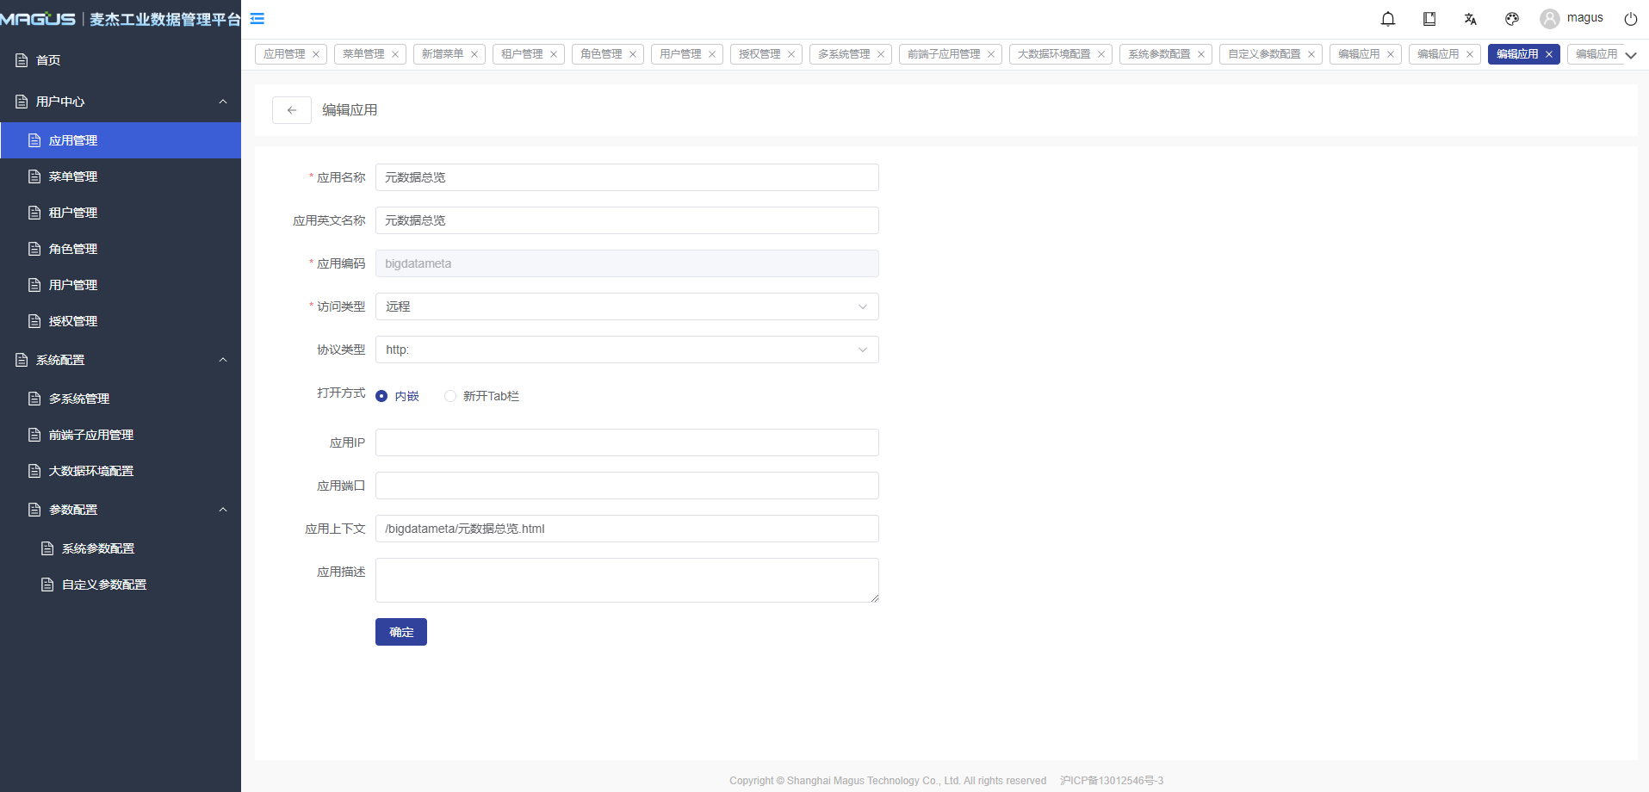This screenshot has height=792, width=1649.
Task: Open the 访问类型 dropdown
Action: click(x=626, y=306)
